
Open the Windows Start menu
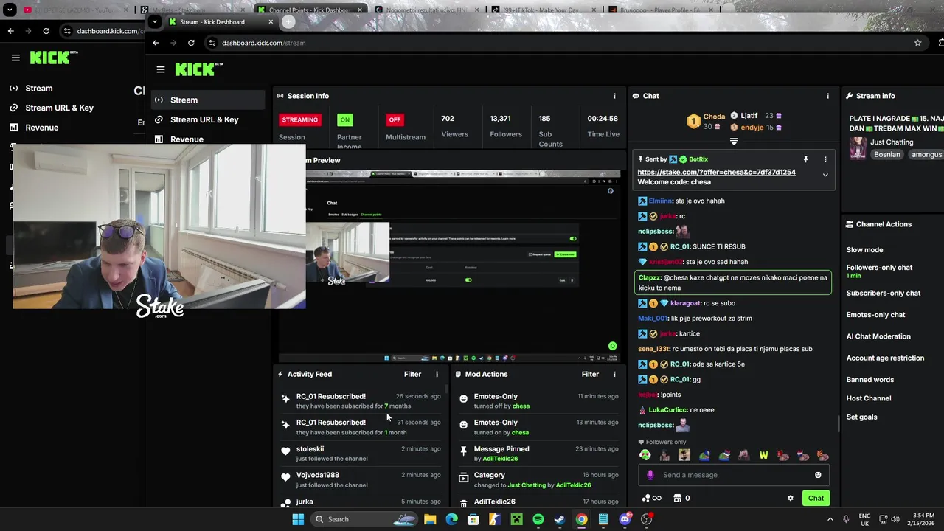point(298,519)
